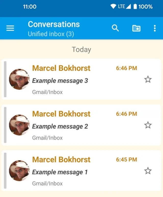
Task: Toggle star on Example message 1
Action: [148, 171]
